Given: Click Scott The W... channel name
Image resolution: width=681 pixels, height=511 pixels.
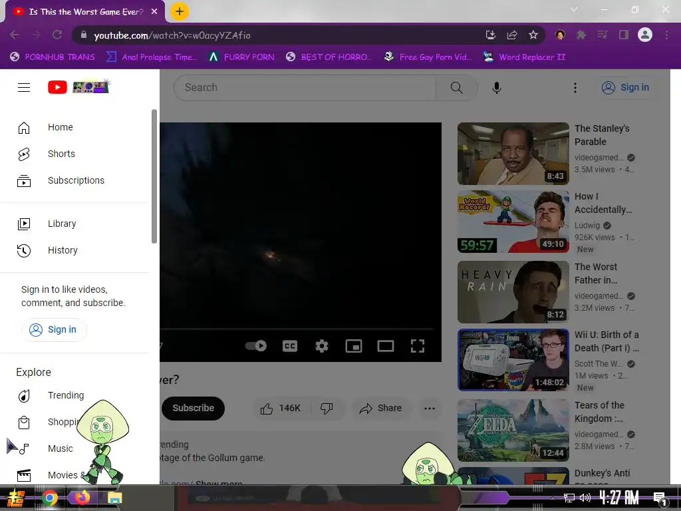Looking at the screenshot, I should click(x=598, y=364).
